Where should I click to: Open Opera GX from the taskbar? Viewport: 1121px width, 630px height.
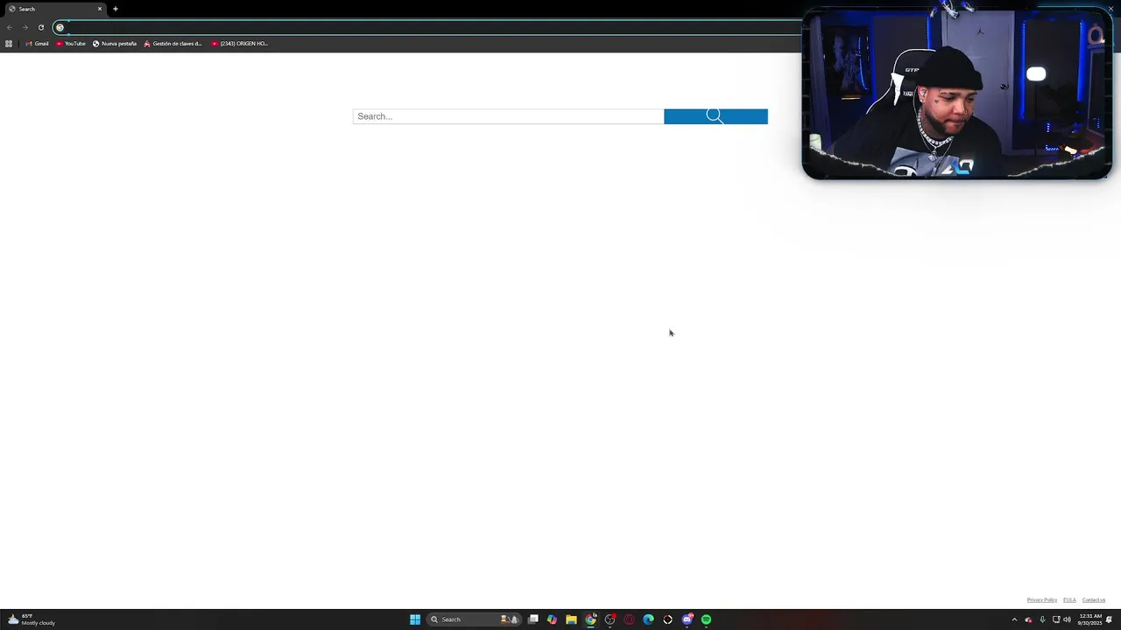tap(629, 619)
